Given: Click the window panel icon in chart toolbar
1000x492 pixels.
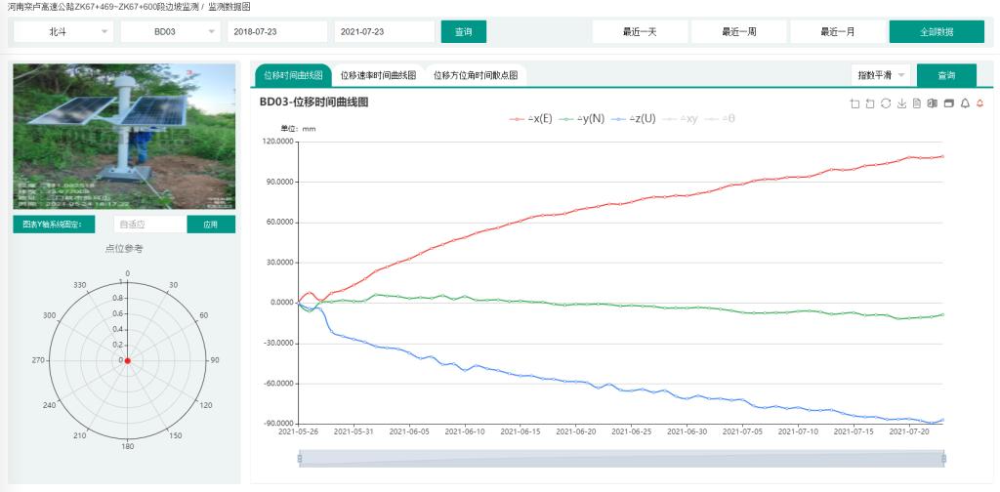Looking at the screenshot, I should [x=948, y=103].
